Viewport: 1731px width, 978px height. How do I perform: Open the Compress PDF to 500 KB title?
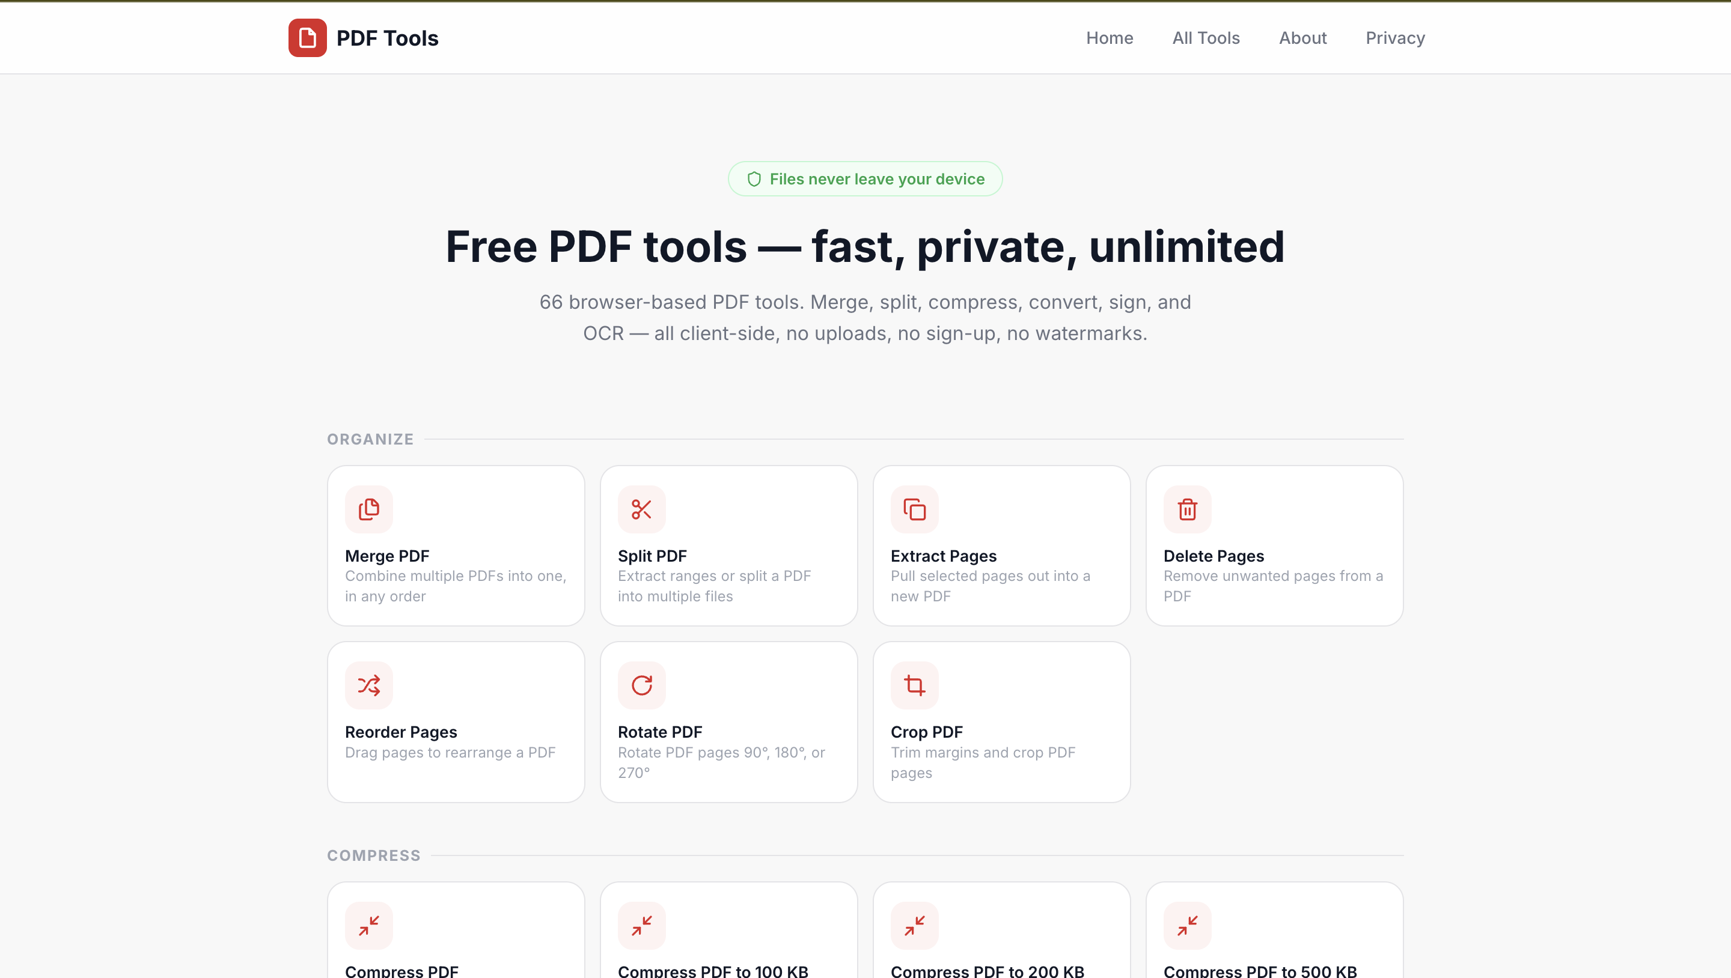[1260, 971]
